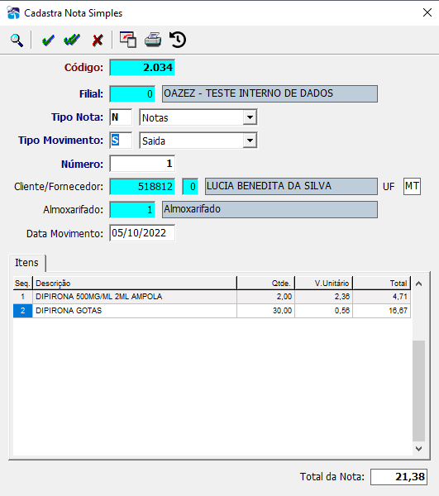
Task: Click the app icon in title bar
Action: pos(13,13)
